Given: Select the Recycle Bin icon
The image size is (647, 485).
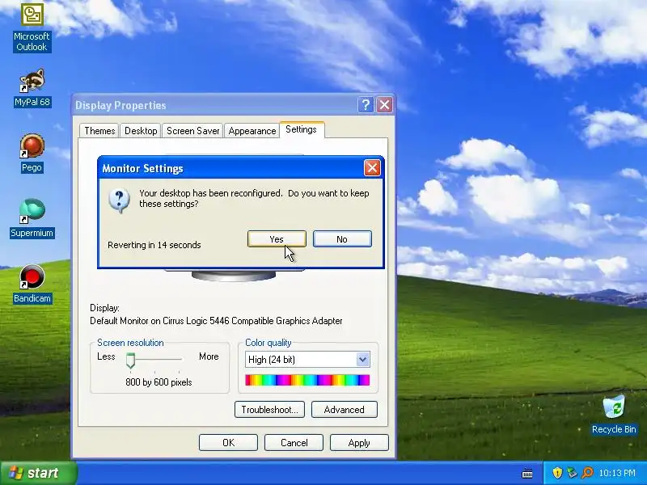Looking at the screenshot, I should tap(614, 415).
